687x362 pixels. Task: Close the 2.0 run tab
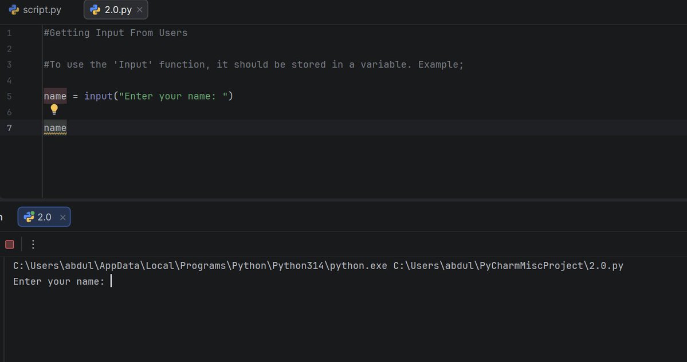[62, 217]
